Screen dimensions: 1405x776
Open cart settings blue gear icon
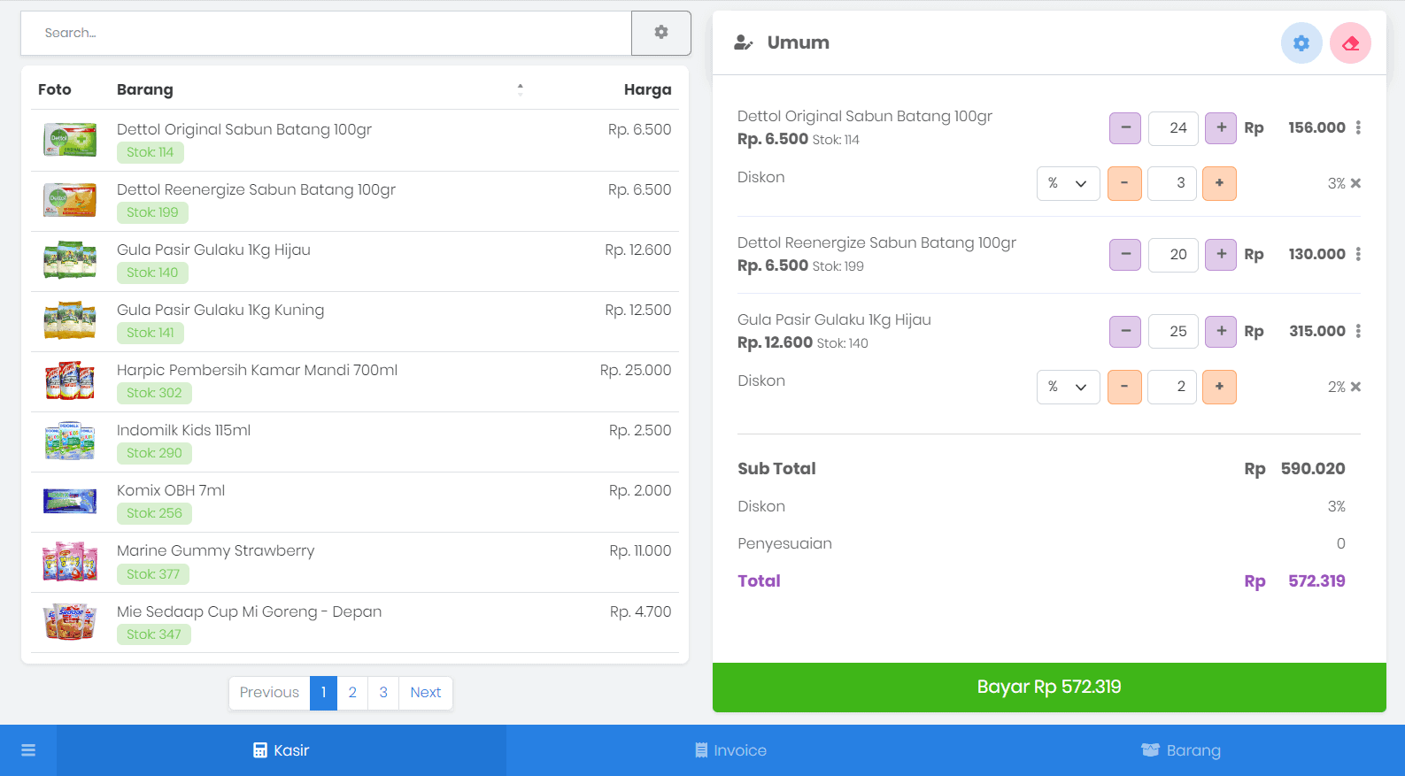click(1301, 43)
